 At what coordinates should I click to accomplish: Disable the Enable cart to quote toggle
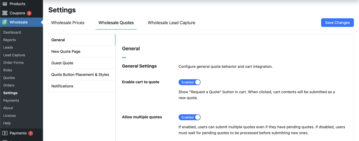(189, 82)
